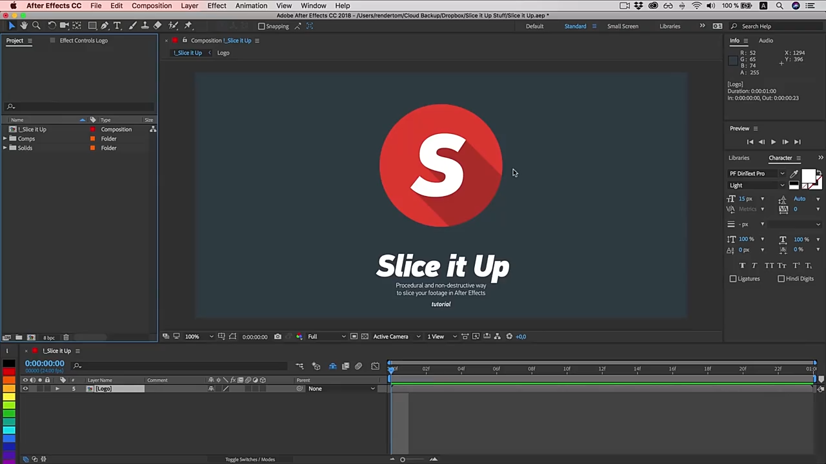Open the Active Camera view dropdown
826x464 pixels.
click(x=397, y=336)
